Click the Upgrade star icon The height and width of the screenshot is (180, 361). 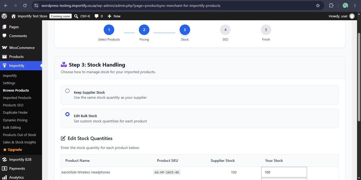(5, 149)
